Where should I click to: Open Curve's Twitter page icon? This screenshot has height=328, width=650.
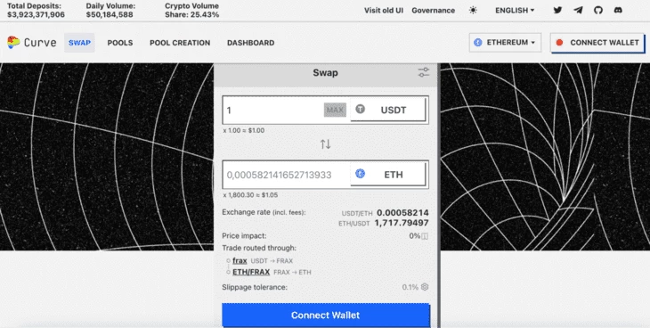pyautogui.click(x=558, y=11)
